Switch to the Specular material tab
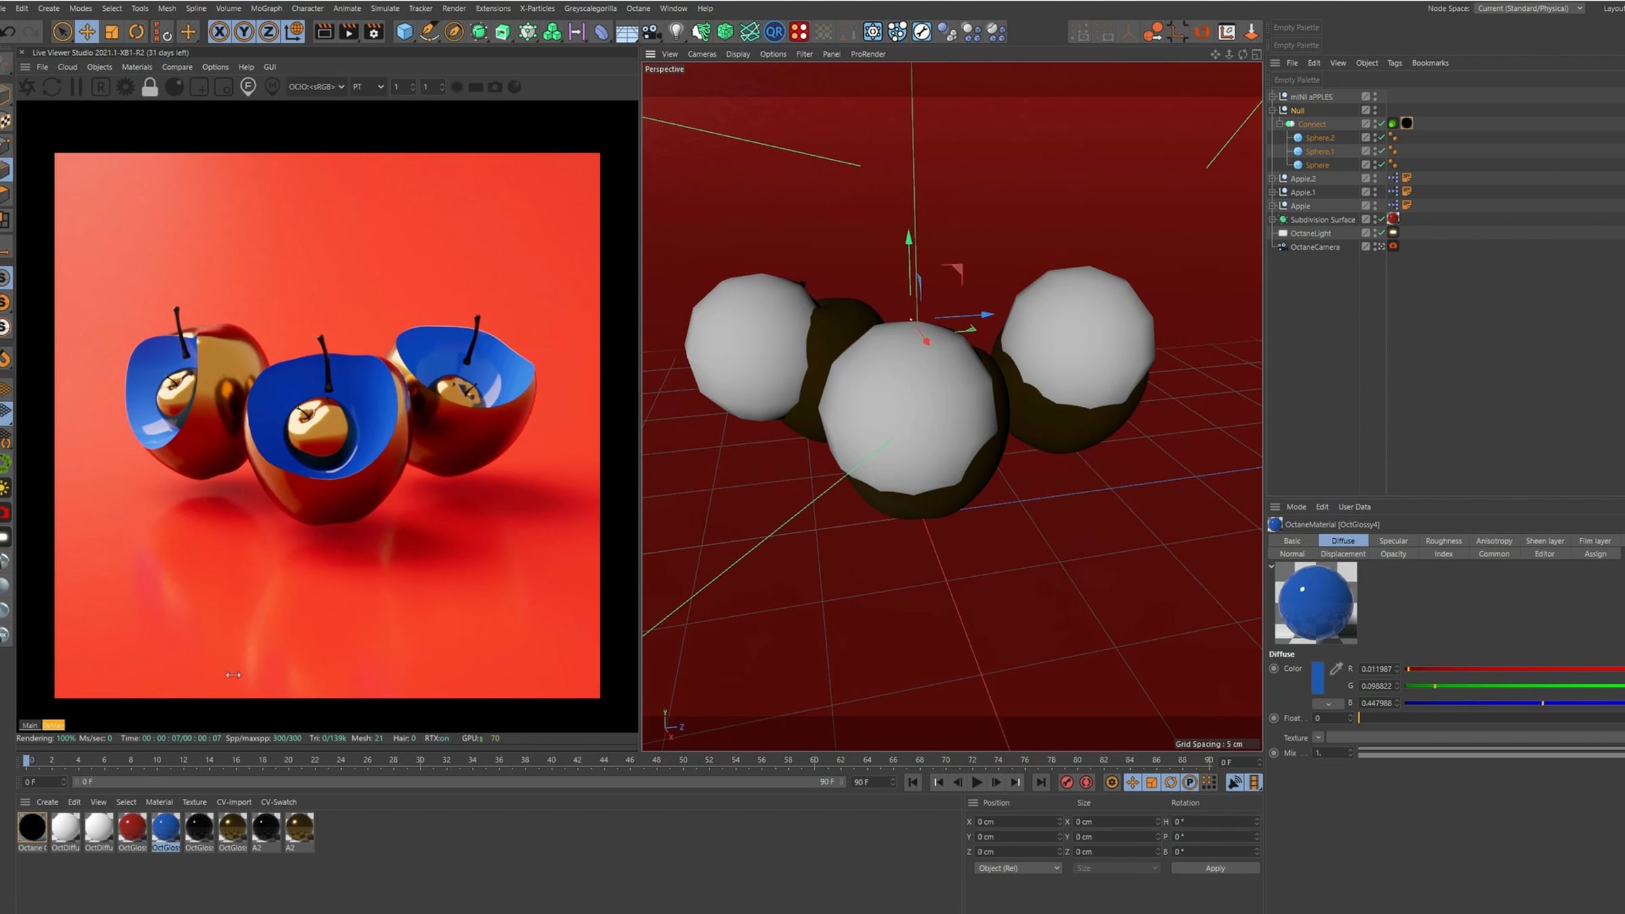 tap(1393, 541)
